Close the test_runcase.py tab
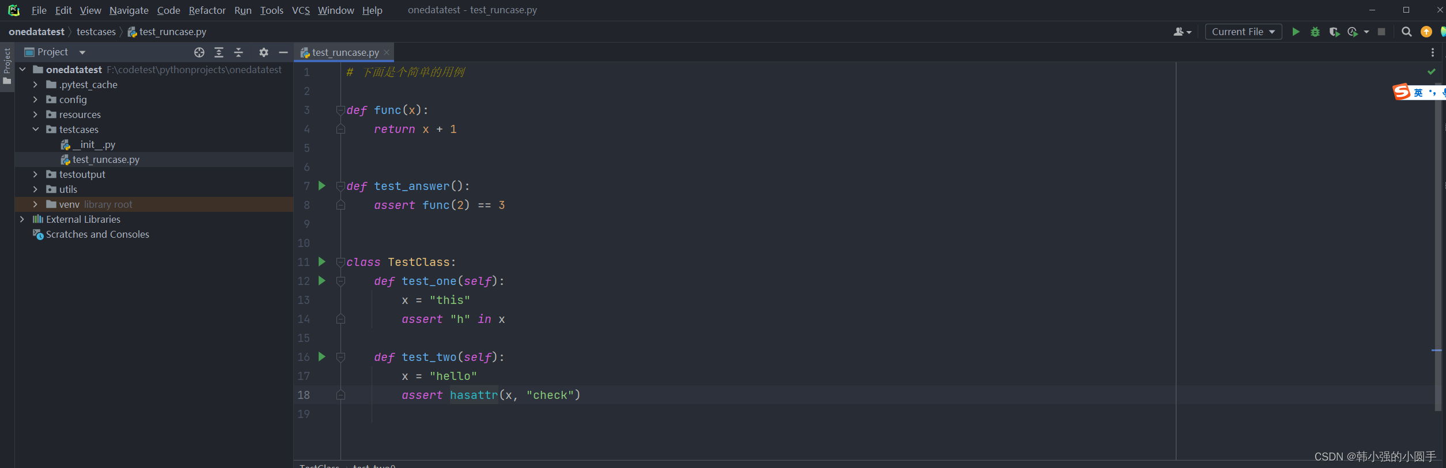This screenshot has height=468, width=1446. [x=387, y=52]
